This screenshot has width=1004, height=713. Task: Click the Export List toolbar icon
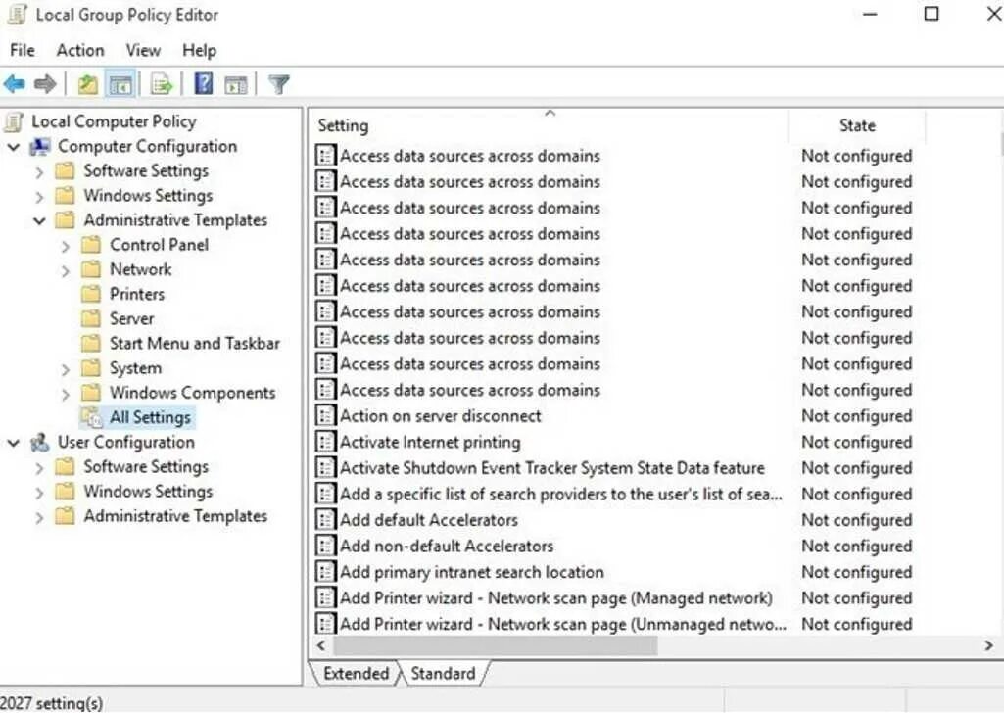(x=162, y=84)
